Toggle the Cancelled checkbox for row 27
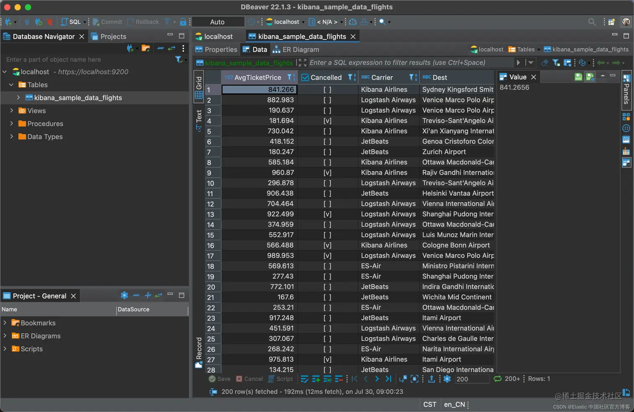The width and height of the screenshot is (634, 412). point(327,360)
